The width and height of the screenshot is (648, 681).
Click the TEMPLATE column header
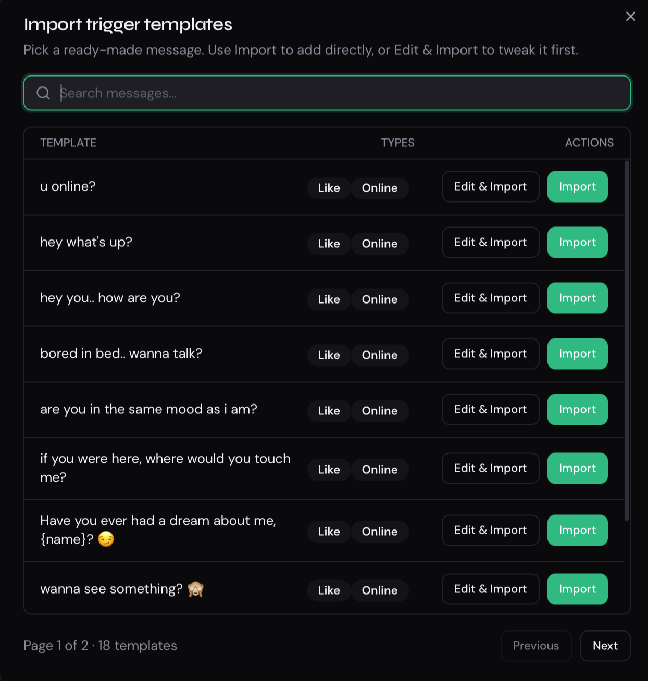(x=68, y=143)
